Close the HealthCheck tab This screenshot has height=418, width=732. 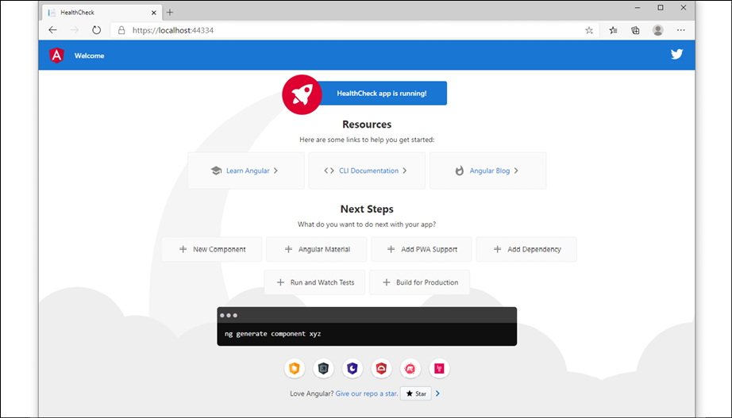[x=153, y=13]
